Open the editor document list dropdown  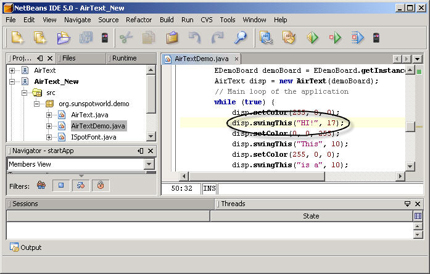click(417, 59)
